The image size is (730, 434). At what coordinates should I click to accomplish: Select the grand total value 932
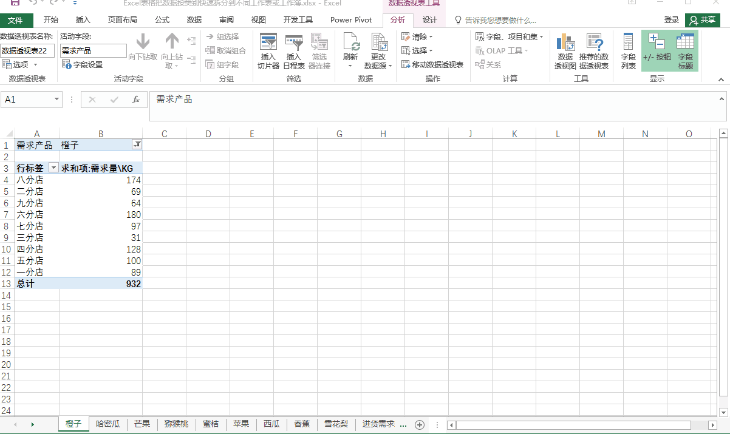click(101, 283)
